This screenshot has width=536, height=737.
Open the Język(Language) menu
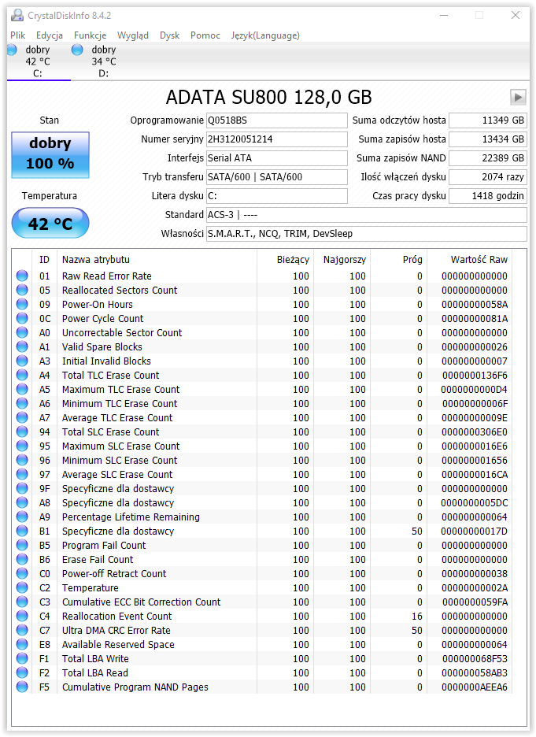click(265, 35)
